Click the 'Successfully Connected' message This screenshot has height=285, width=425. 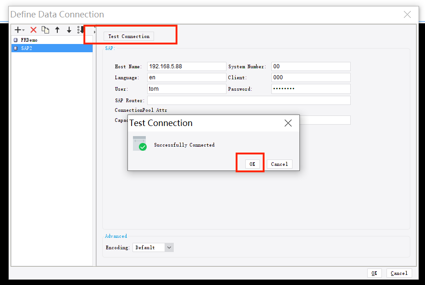click(184, 145)
